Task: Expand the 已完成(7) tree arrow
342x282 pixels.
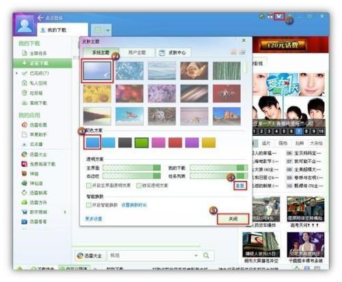Action: point(17,73)
